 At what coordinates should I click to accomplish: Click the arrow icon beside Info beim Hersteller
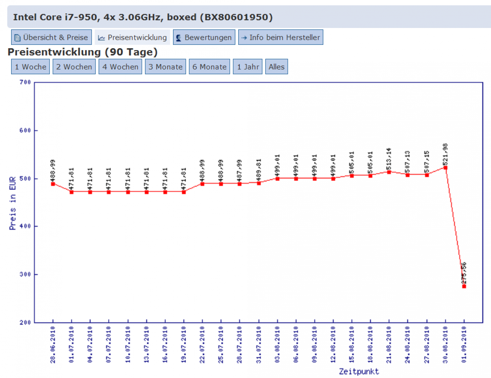click(244, 38)
